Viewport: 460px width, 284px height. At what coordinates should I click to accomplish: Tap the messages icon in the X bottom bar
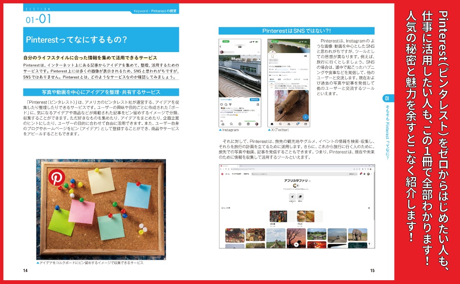coord(305,124)
